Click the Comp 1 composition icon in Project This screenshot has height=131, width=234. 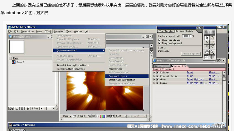(14, 62)
